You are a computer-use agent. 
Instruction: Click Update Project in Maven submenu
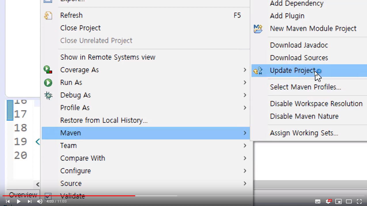(x=309, y=70)
